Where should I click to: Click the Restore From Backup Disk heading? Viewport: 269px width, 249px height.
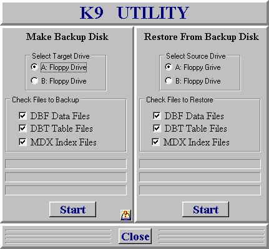tap(202, 37)
